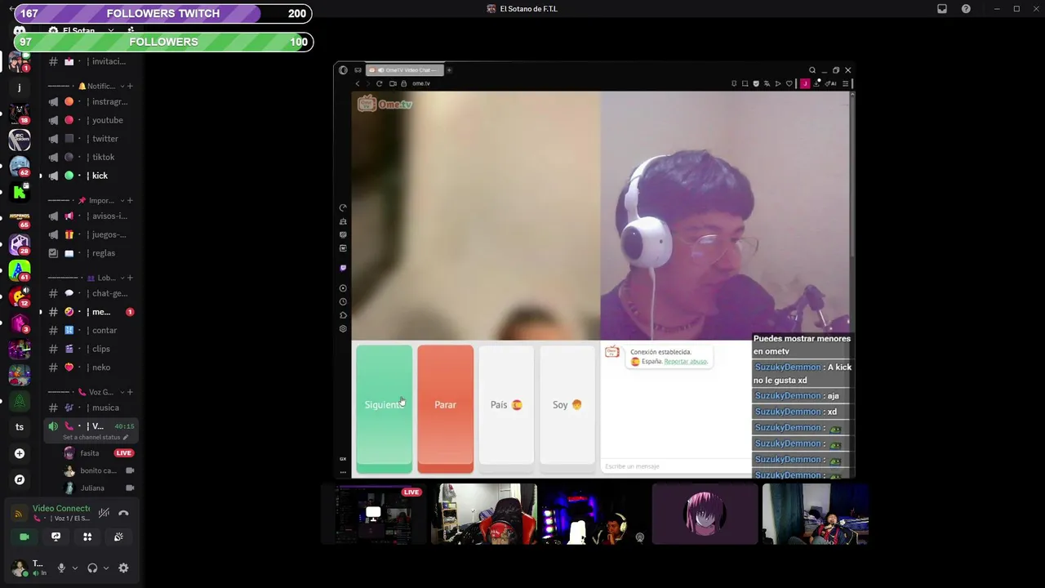
Task: Open the clips channel
Action: pos(90,349)
